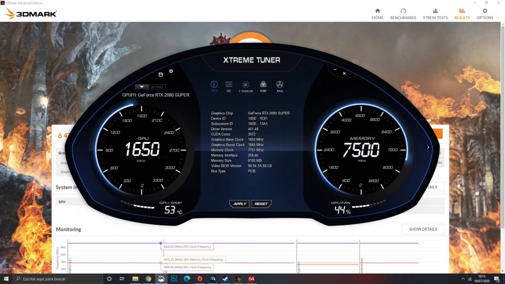Open Task View on the taskbar
This screenshot has width=505, height=284.
[122, 279]
